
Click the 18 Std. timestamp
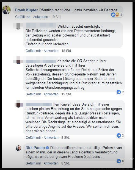click(67, 51)
